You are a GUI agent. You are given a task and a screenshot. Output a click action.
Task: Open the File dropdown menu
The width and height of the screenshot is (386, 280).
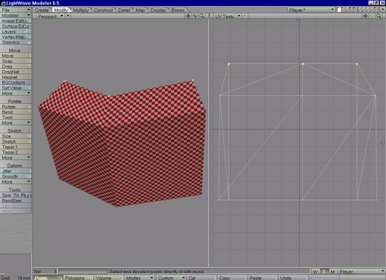16,10
